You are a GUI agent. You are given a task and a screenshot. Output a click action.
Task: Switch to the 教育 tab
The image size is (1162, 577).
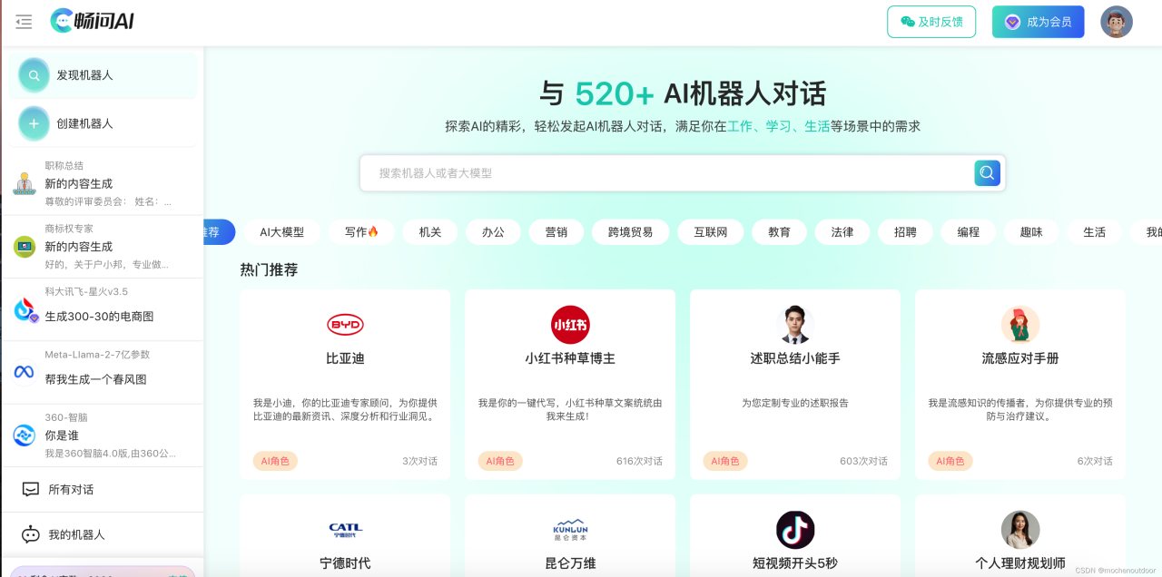click(x=779, y=232)
